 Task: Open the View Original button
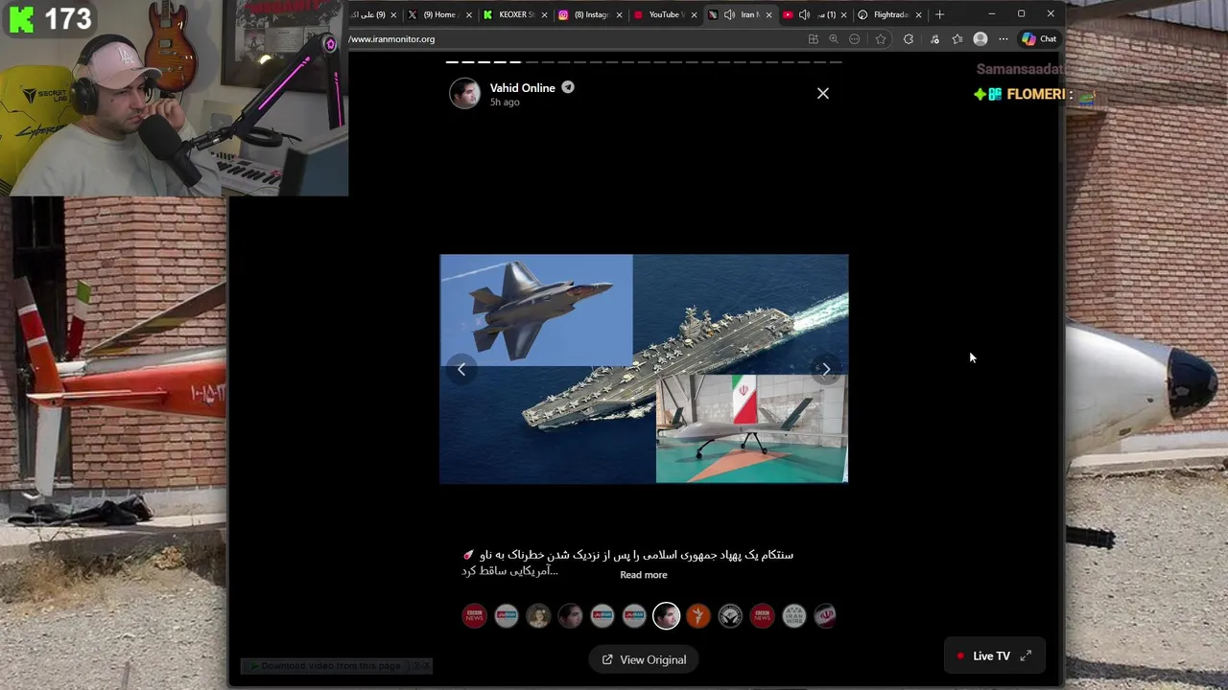[644, 659]
